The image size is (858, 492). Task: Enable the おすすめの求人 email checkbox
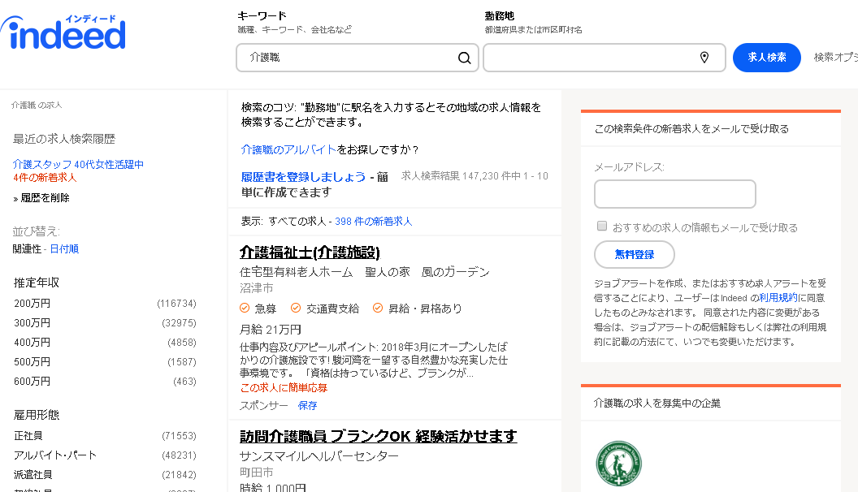click(602, 225)
